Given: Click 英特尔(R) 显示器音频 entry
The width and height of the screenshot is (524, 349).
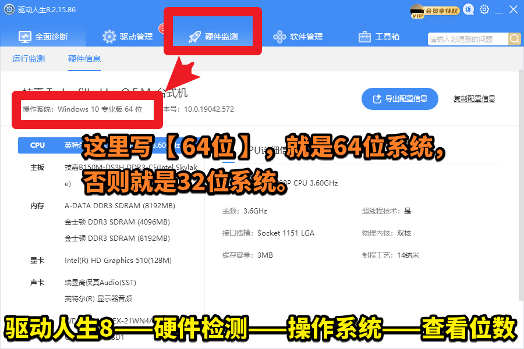Looking at the screenshot, I should 98,298.
